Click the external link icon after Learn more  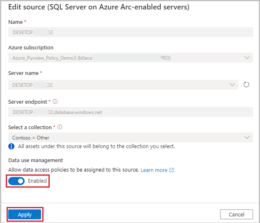[172, 170]
